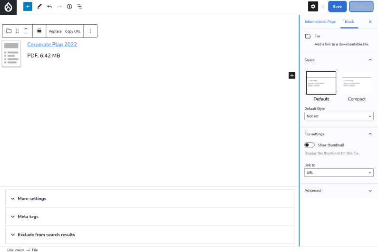This screenshot has height=252, width=378.
Task: Move the block down
Action: click(x=26, y=33)
